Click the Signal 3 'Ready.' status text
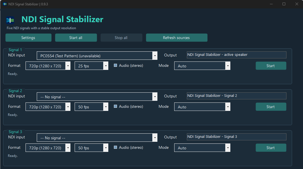Image resolution: width=303 pixels, height=169 pixels. point(13,156)
